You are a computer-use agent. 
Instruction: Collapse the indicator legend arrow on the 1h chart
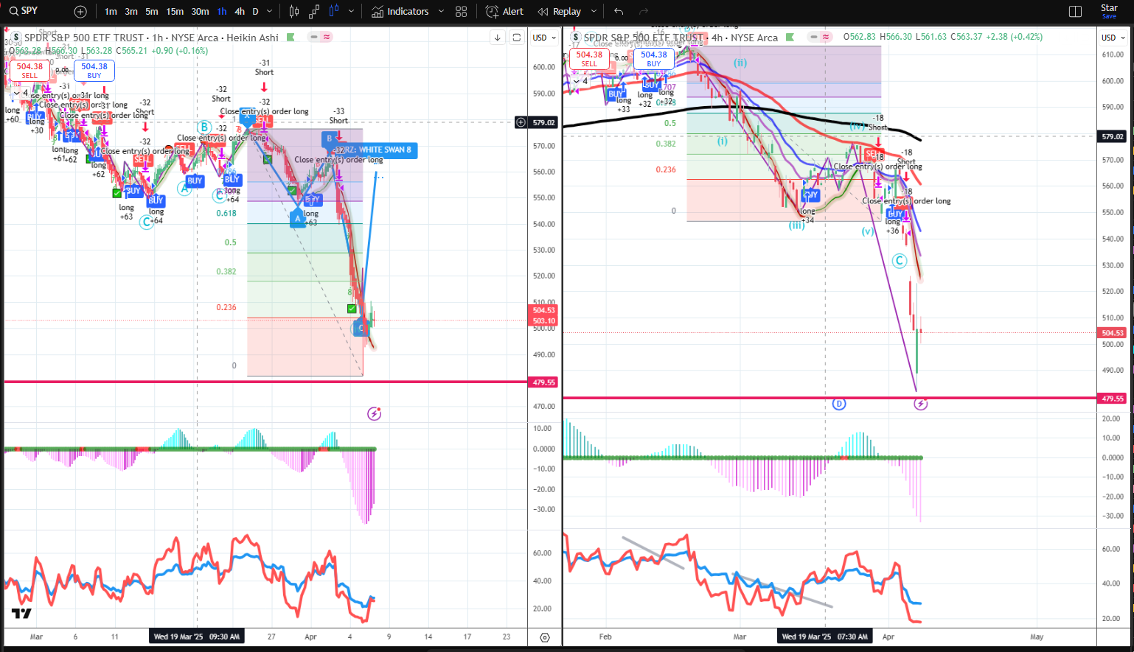click(x=18, y=93)
